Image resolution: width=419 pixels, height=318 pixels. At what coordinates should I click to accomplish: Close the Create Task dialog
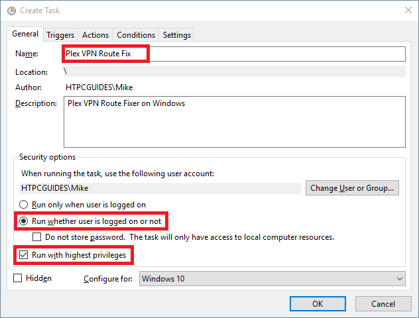point(404,11)
